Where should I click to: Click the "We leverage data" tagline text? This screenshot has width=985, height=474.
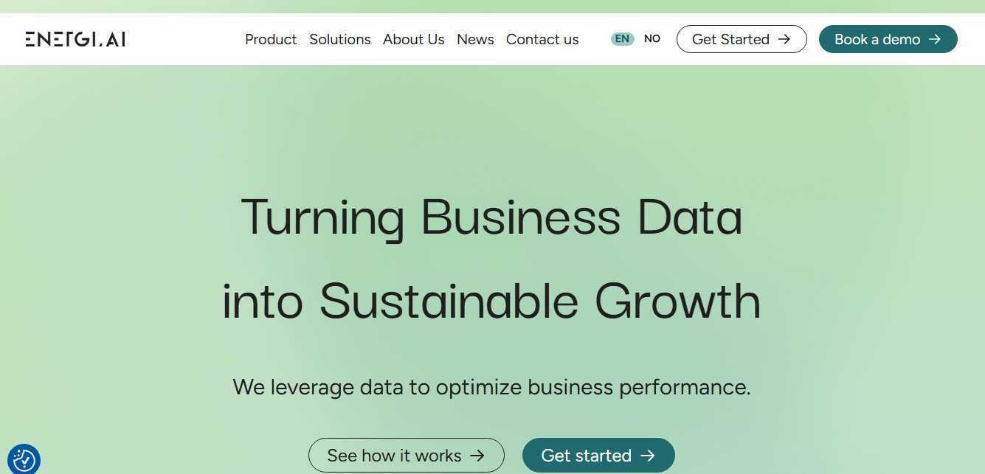pos(491,387)
